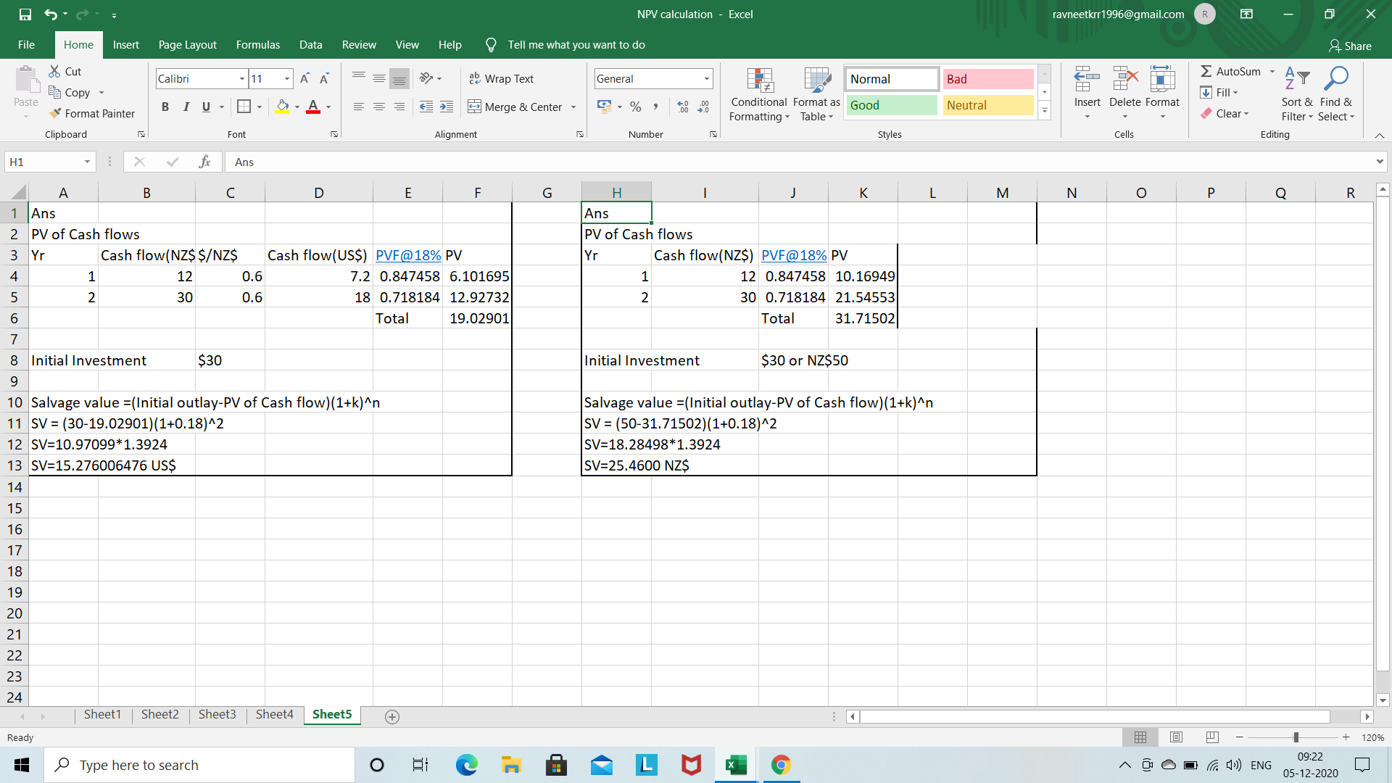Toggle Align Right
1392x783 pixels.
(399, 107)
